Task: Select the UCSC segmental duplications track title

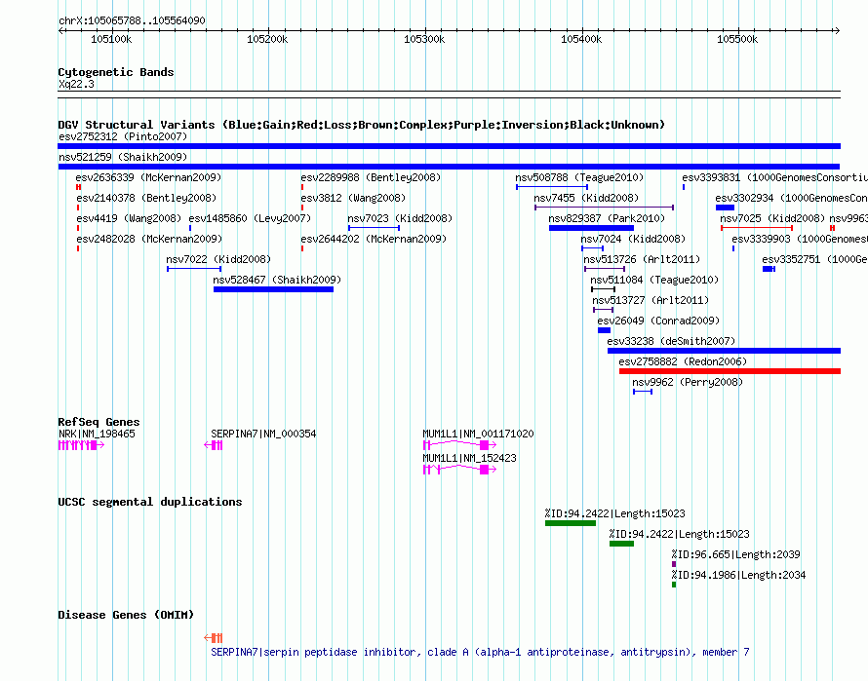Action: [150, 503]
